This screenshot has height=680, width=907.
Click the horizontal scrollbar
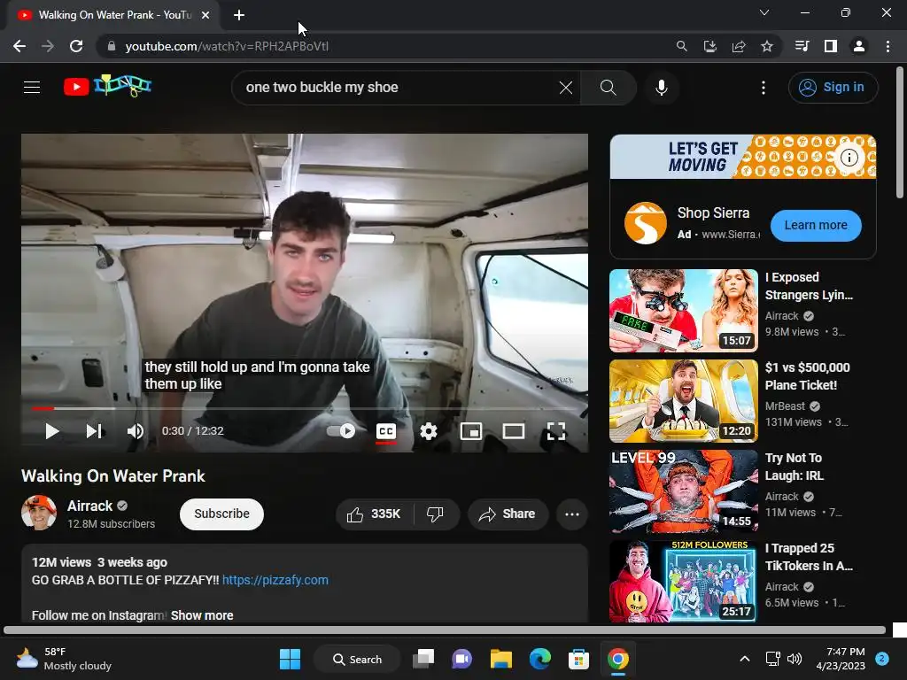(x=445, y=630)
